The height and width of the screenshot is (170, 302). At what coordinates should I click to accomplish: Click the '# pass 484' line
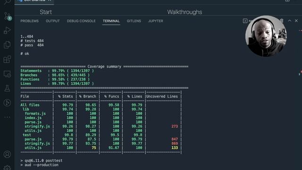(x=32, y=45)
